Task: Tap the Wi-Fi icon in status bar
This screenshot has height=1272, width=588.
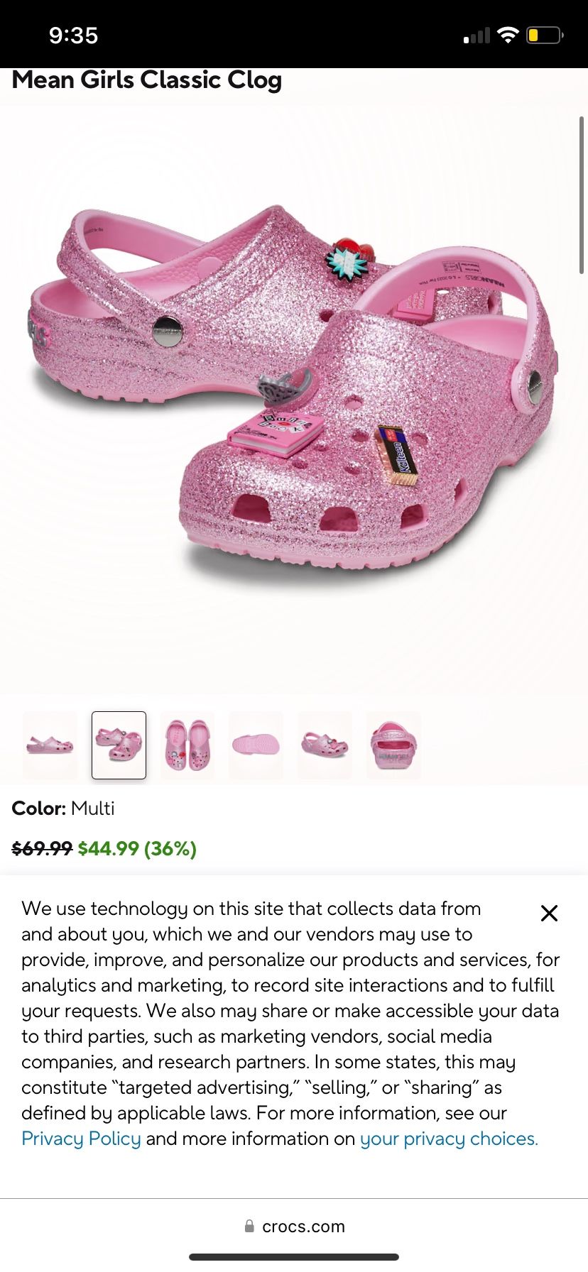Action: [x=508, y=35]
